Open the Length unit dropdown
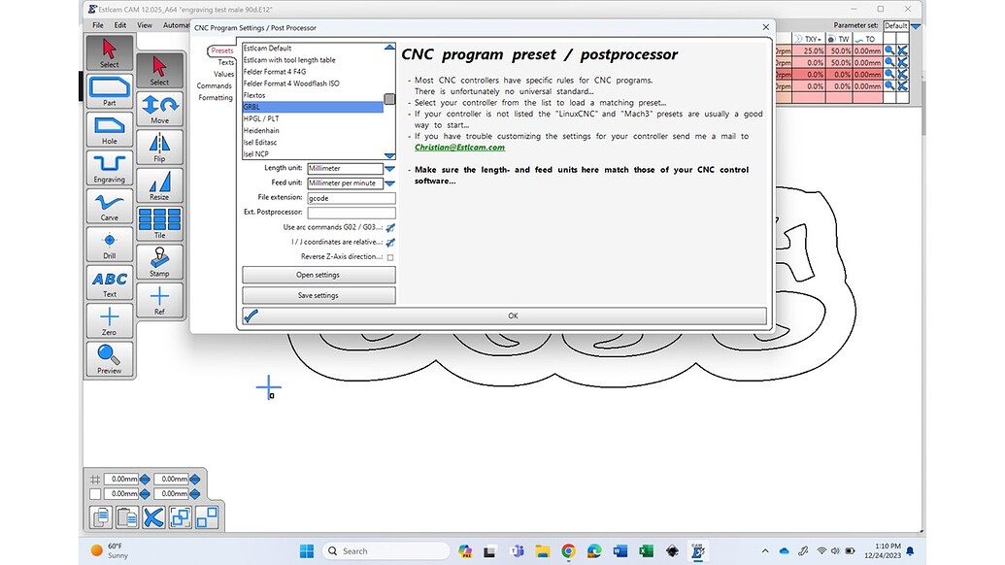 pos(388,167)
